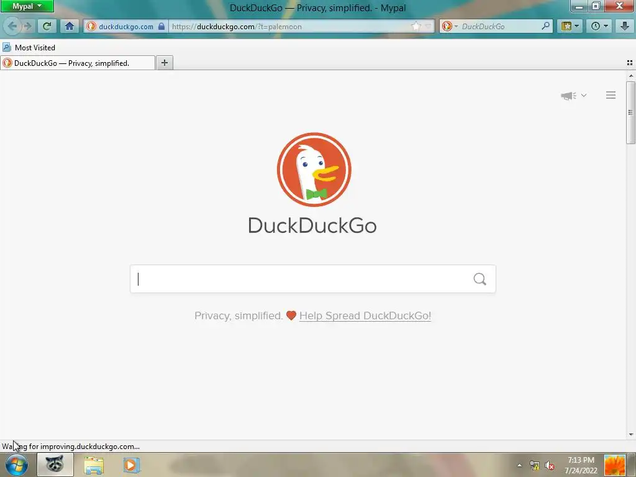Open Windows Explorer from taskbar
The height and width of the screenshot is (477, 636).
coord(94,465)
